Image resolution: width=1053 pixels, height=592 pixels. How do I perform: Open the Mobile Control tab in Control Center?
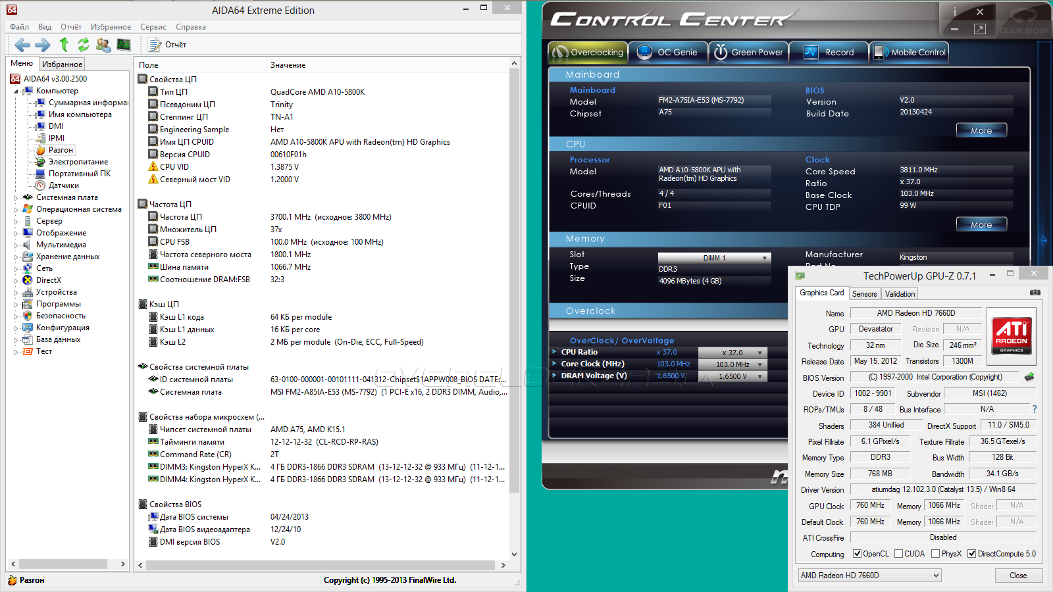coord(910,52)
